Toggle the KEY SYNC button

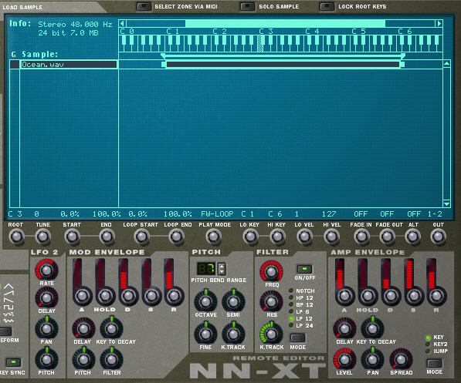tap(14, 362)
